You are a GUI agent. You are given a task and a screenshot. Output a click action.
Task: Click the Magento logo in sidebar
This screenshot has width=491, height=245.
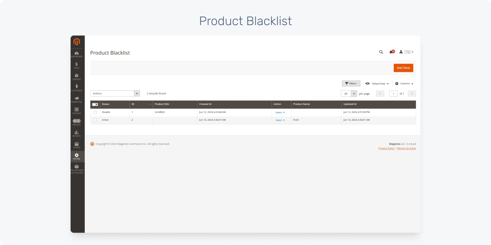point(77,42)
